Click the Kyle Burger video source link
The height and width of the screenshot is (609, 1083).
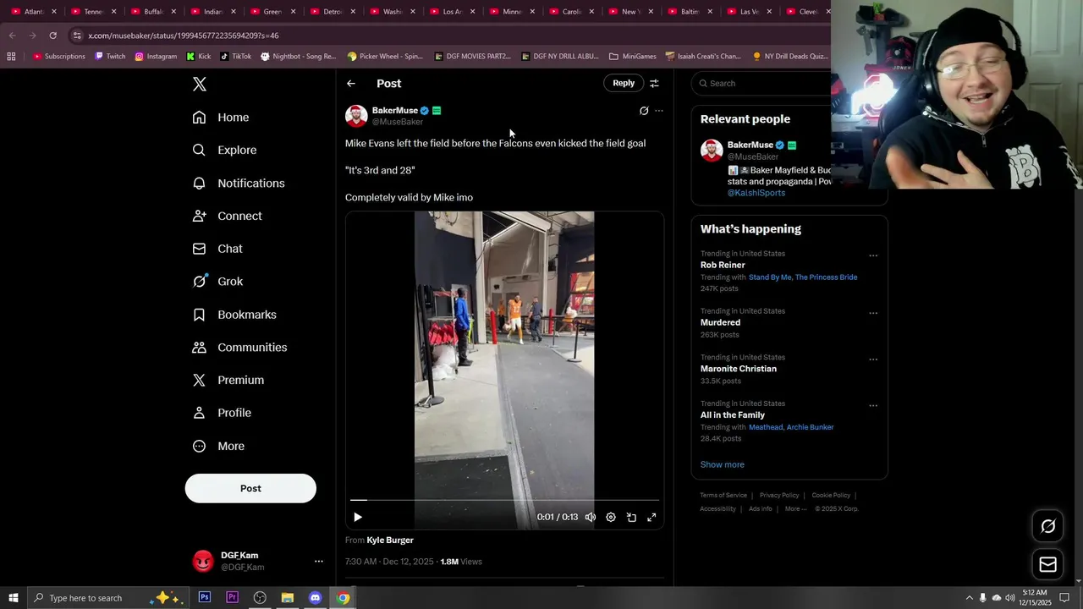pos(390,540)
